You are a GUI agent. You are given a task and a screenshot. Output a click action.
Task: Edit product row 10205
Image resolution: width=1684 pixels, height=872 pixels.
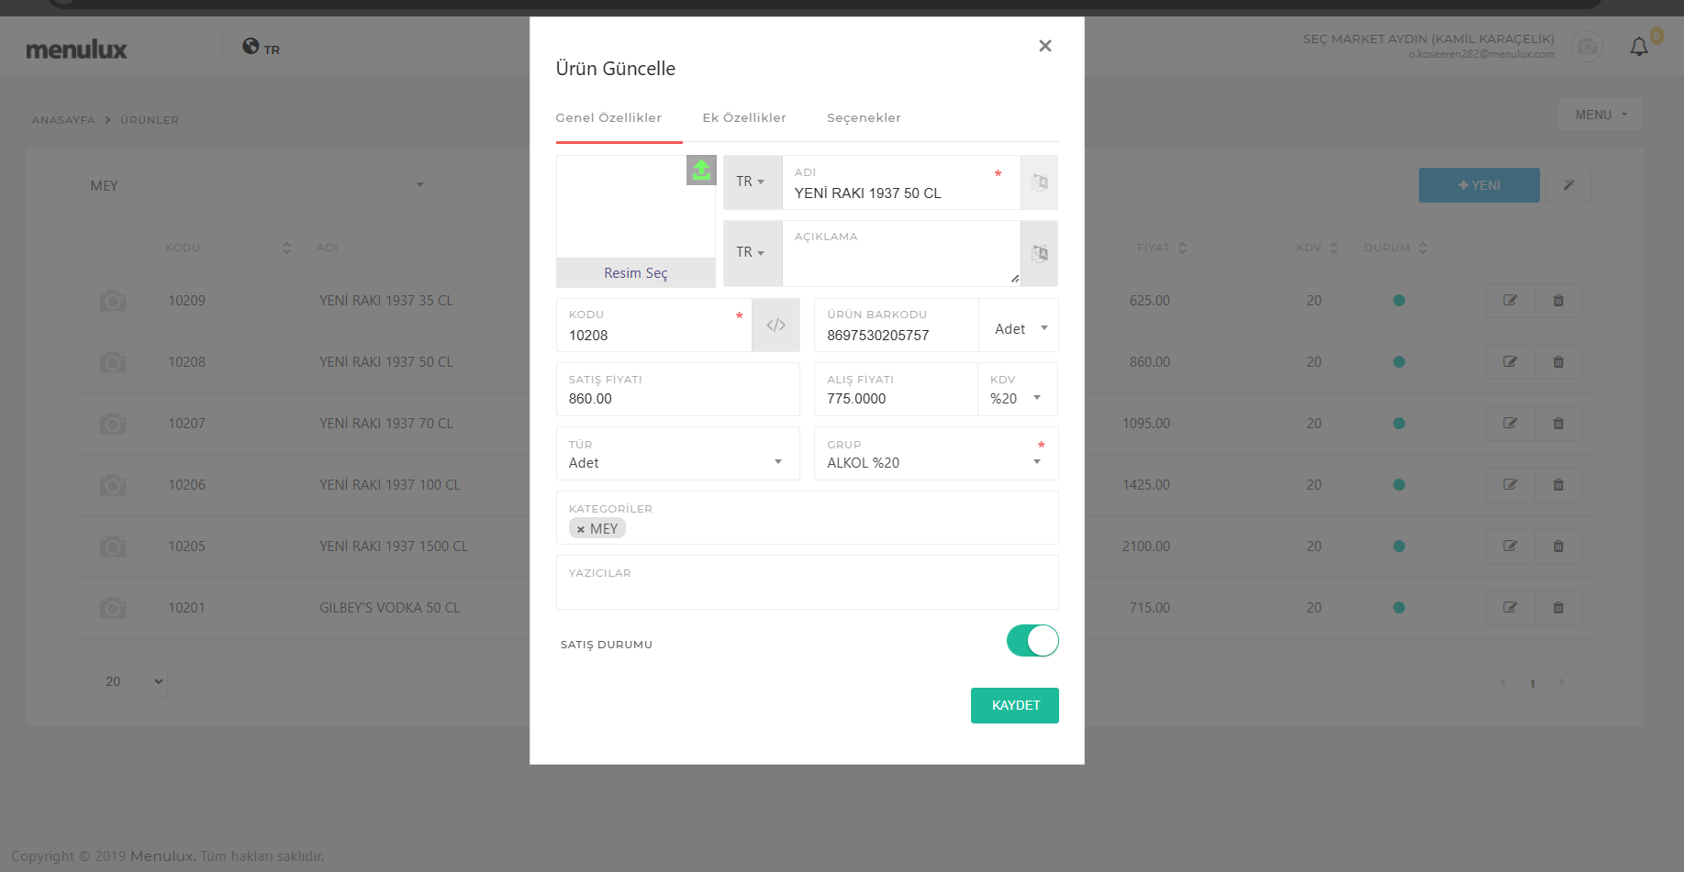click(x=1510, y=546)
